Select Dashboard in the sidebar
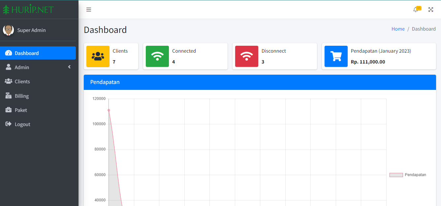 pos(27,53)
